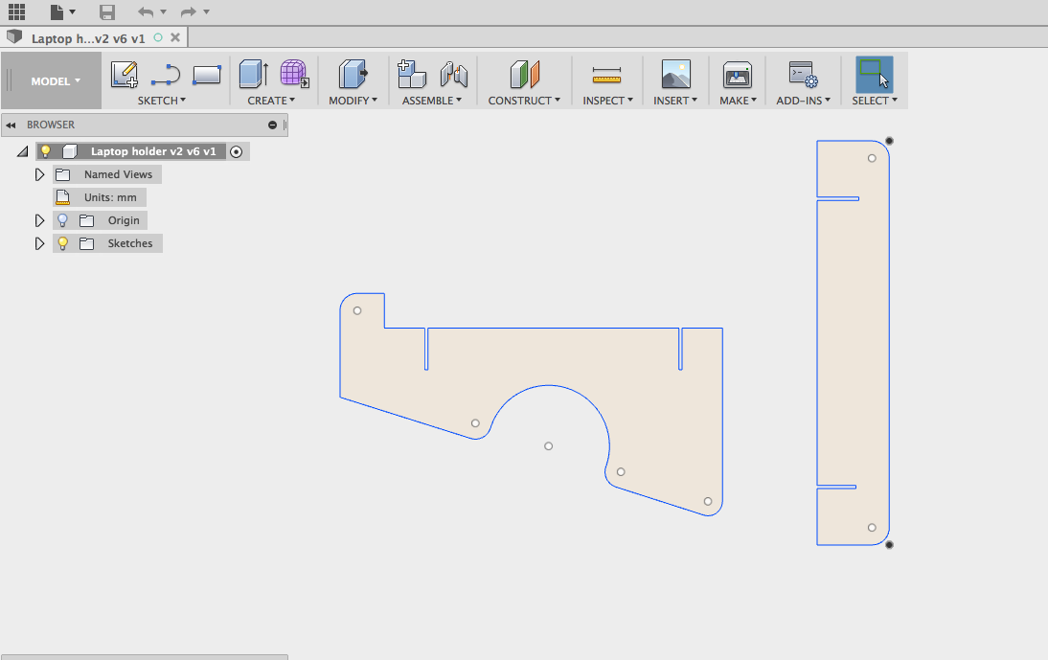Select the tall vertical sketch profile
The height and width of the screenshot is (660, 1048).
[853, 343]
